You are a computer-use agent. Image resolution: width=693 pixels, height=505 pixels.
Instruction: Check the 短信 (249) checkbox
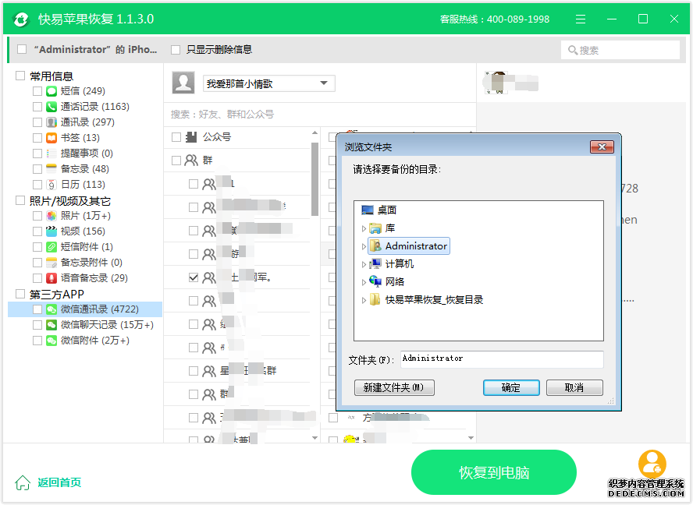37,91
